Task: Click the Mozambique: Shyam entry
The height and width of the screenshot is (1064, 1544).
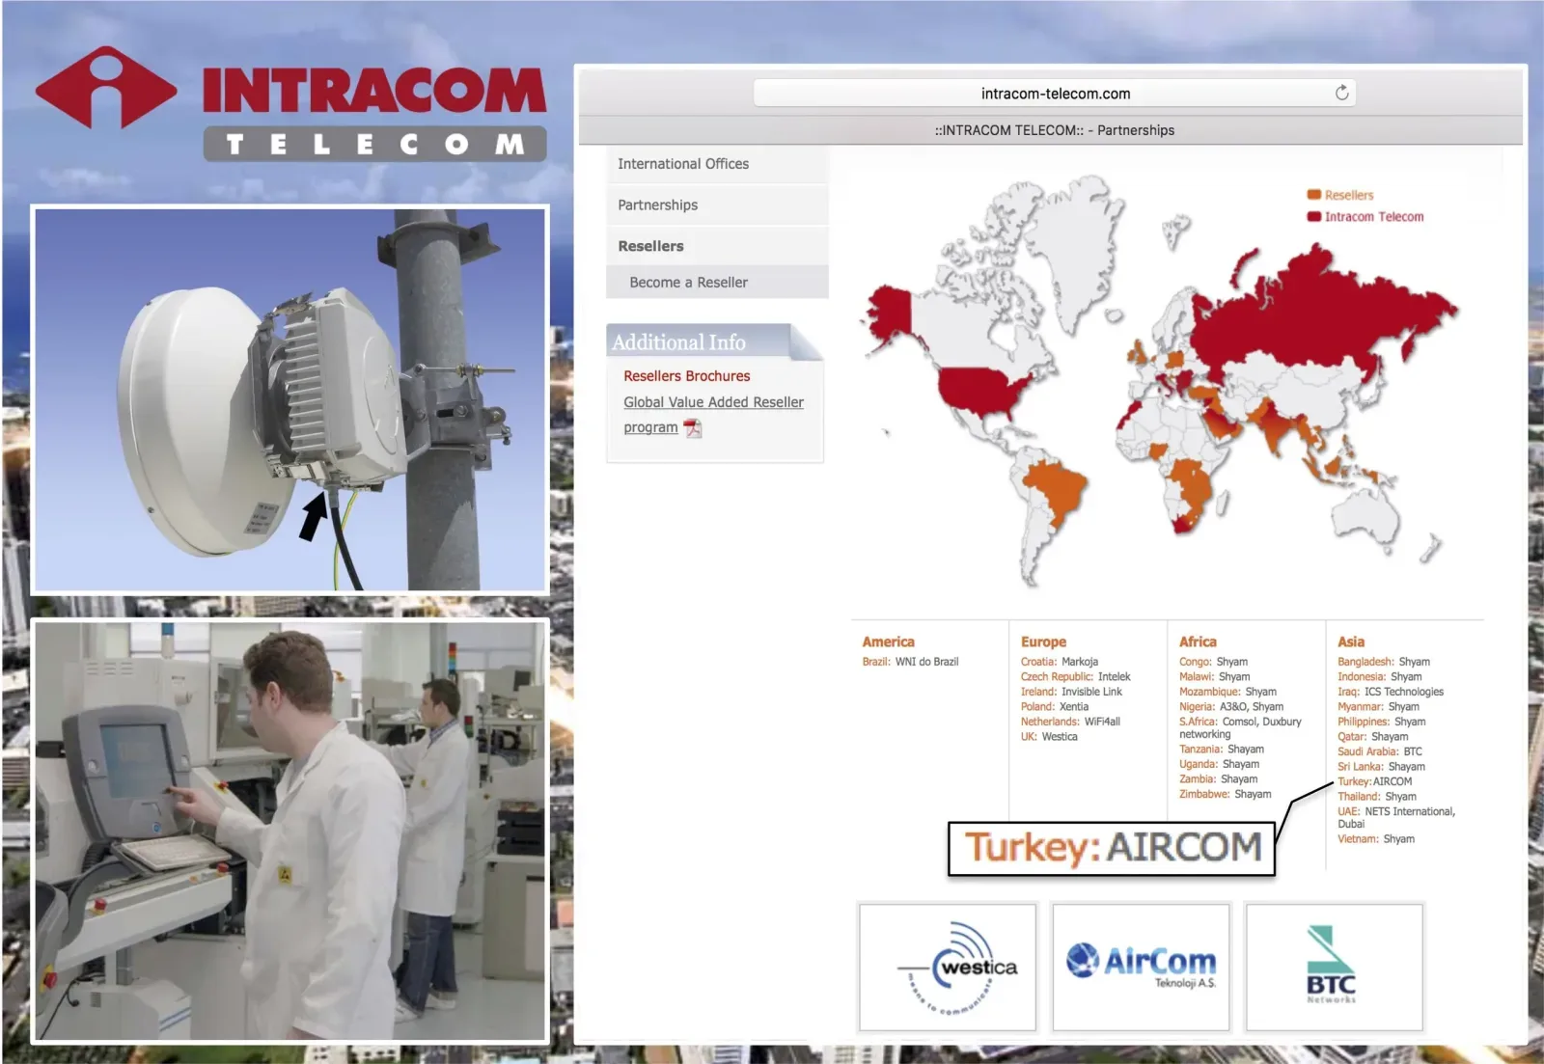Action: pyautogui.click(x=1227, y=692)
